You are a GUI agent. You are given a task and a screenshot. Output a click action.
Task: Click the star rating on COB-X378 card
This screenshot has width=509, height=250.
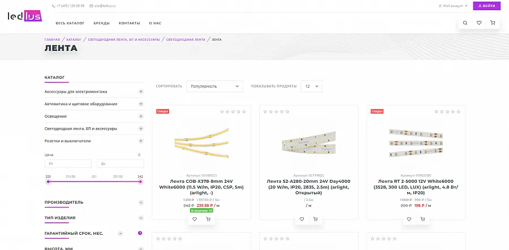point(233,111)
